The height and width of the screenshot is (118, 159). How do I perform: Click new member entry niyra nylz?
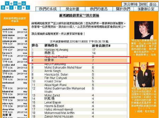[8, 104]
